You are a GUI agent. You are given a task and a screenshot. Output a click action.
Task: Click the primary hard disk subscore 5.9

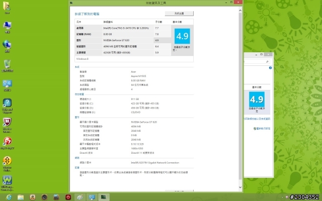157,53
